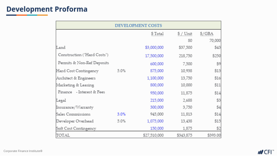Click the Construction hard costs value 17,500,000
This screenshot has height=156, width=277.
154,56
